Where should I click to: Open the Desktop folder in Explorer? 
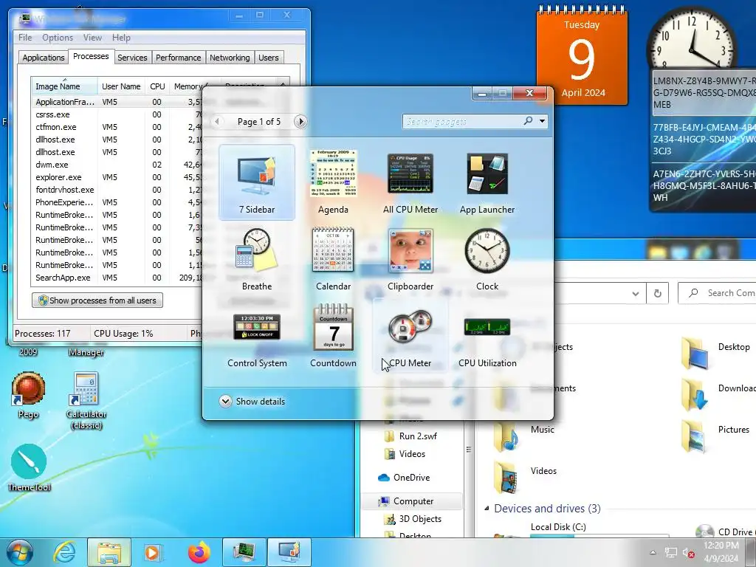[x=716, y=352]
